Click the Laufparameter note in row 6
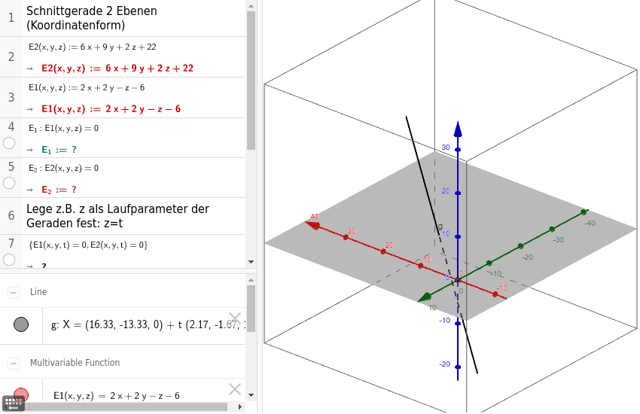The height and width of the screenshot is (414, 640). (x=117, y=216)
